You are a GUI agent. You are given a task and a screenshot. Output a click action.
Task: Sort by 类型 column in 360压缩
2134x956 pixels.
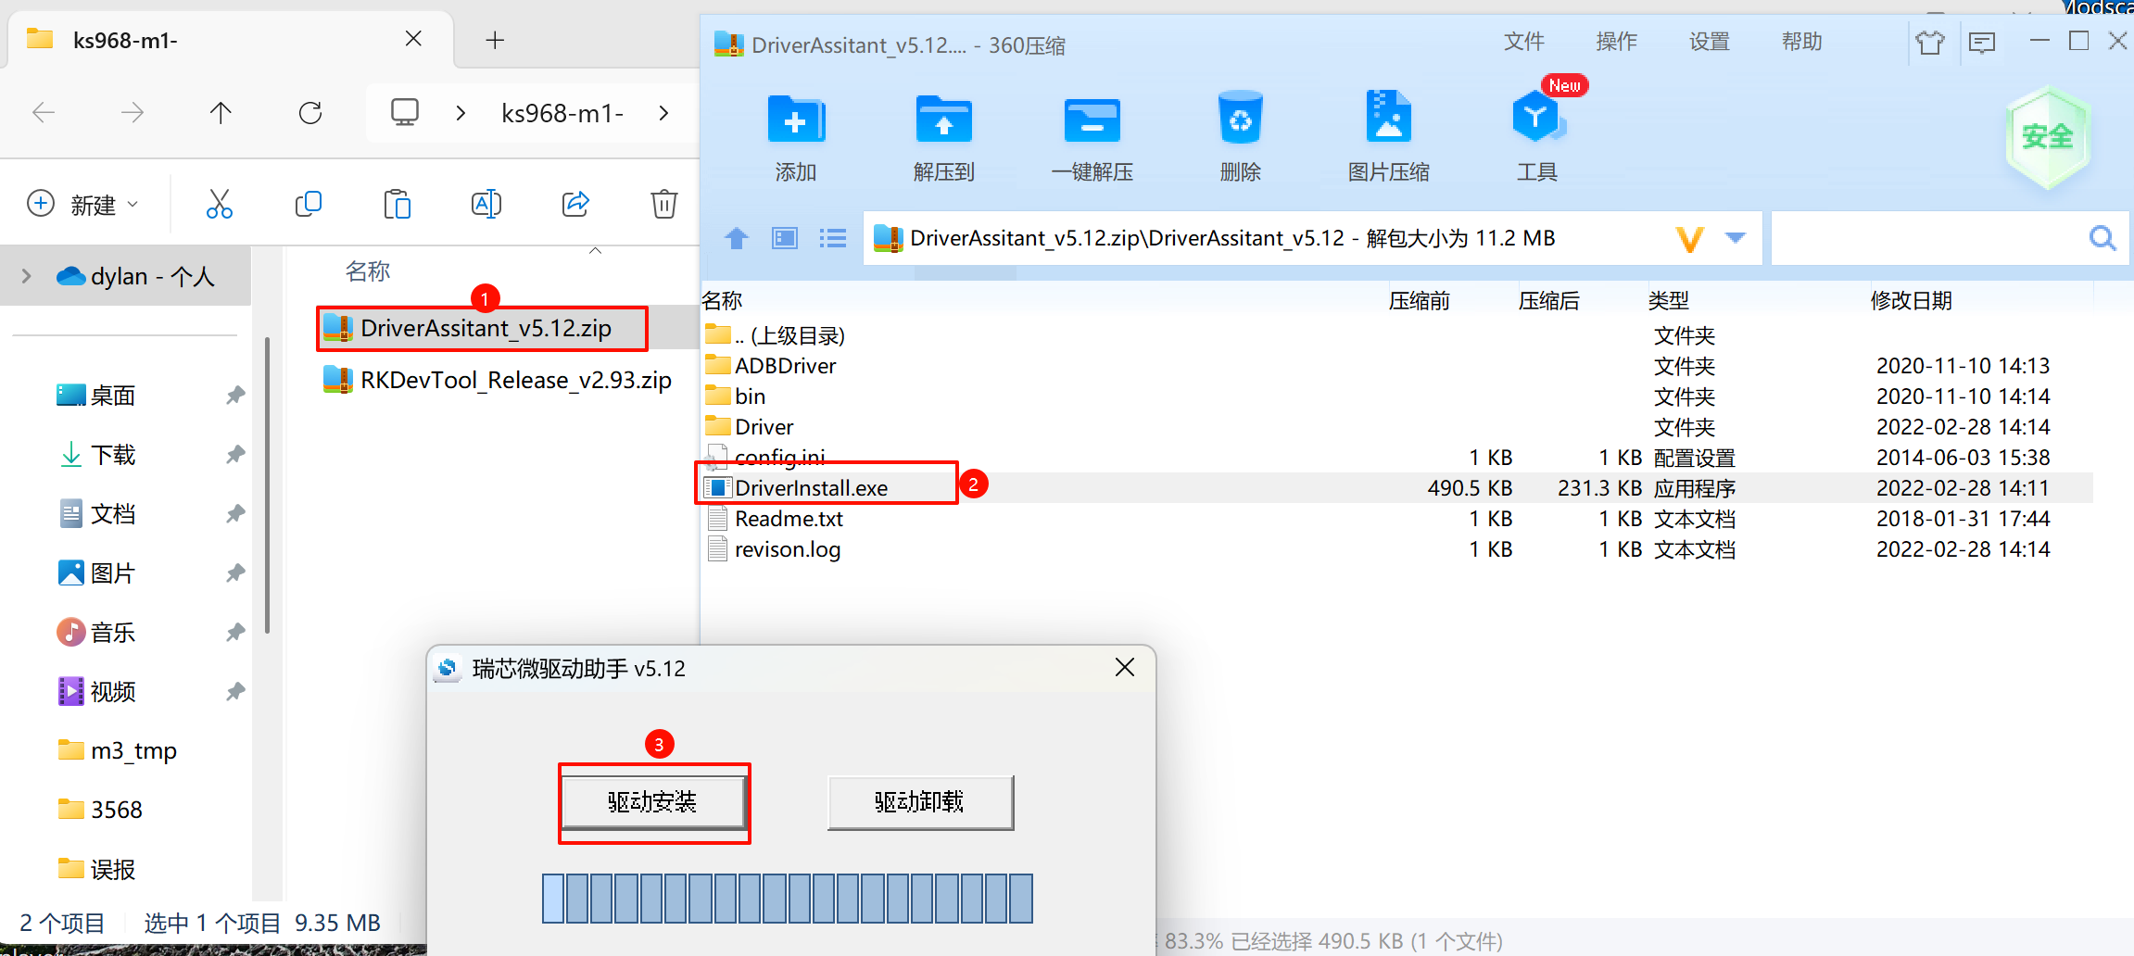coord(1669,301)
